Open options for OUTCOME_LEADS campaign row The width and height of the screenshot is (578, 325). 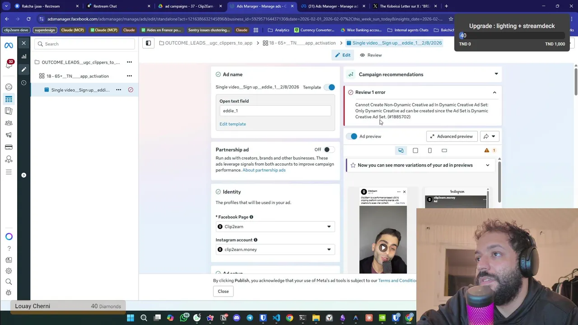(x=129, y=62)
